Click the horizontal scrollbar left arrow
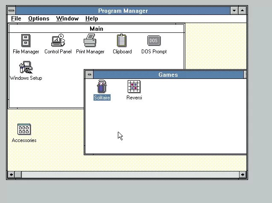Screen dimensions: 272x203 [x=11, y=174]
